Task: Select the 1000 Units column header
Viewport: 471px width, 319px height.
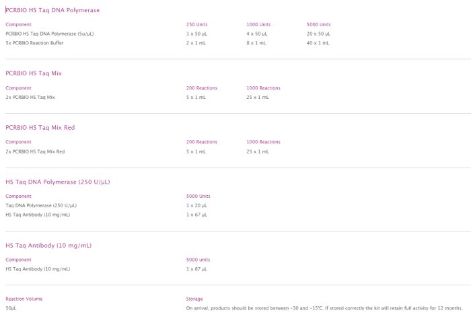Action: click(258, 24)
